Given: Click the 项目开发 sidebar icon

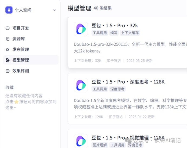Looking at the screenshot, I should tap(8, 28).
